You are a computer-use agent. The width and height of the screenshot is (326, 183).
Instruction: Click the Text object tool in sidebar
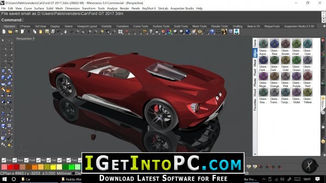pyautogui.click(x=3, y=114)
